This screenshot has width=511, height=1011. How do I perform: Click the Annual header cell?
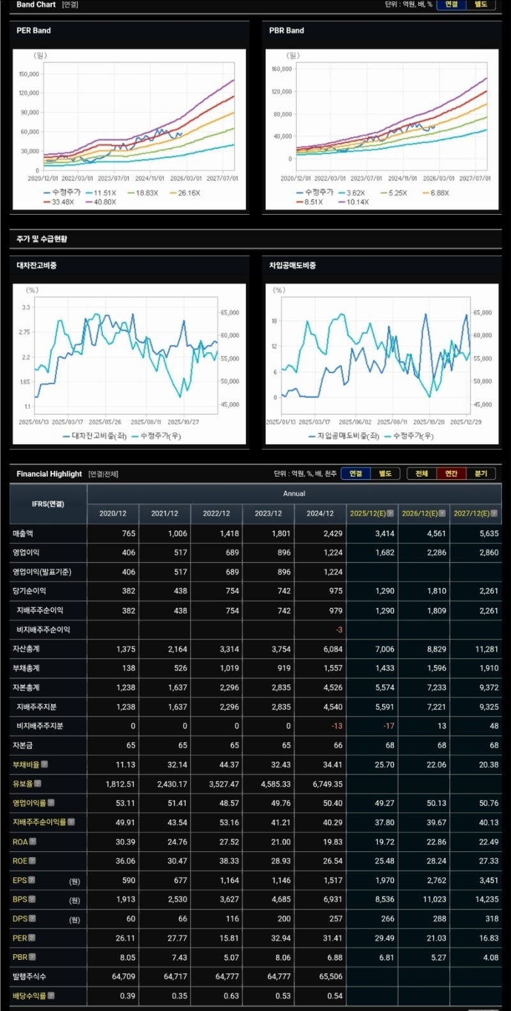coord(294,493)
